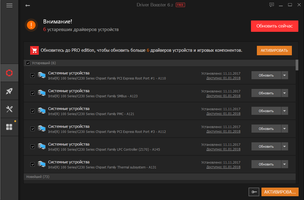Update the SMBus - A123 driver
This screenshot has width=304, height=200.
tap(266, 93)
